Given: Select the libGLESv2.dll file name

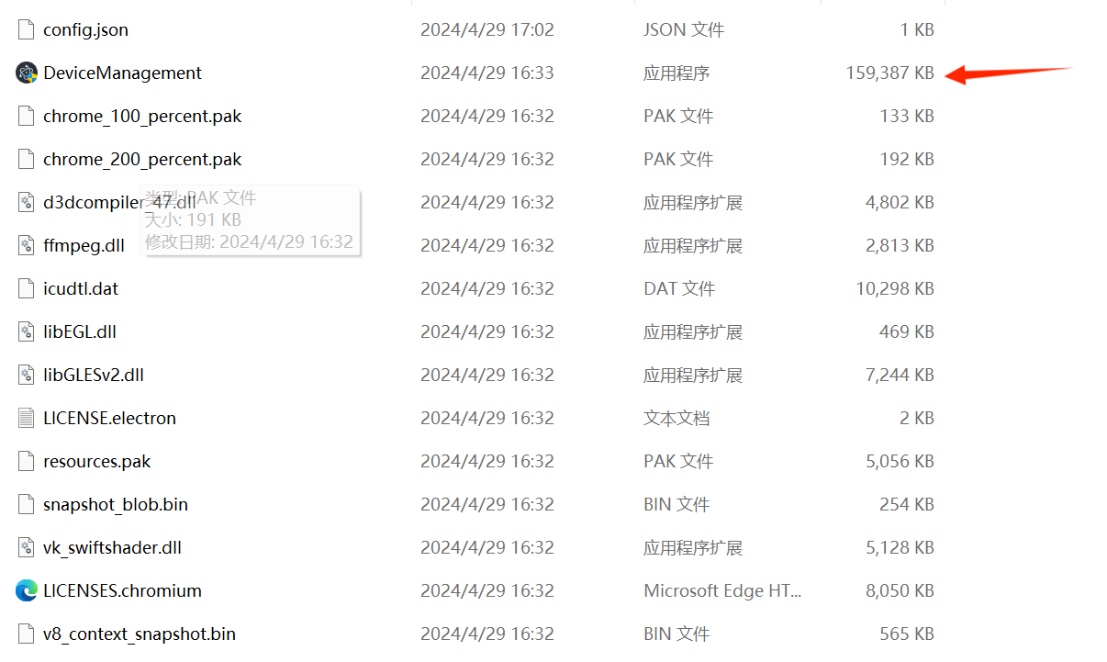Looking at the screenshot, I should [x=93, y=376].
